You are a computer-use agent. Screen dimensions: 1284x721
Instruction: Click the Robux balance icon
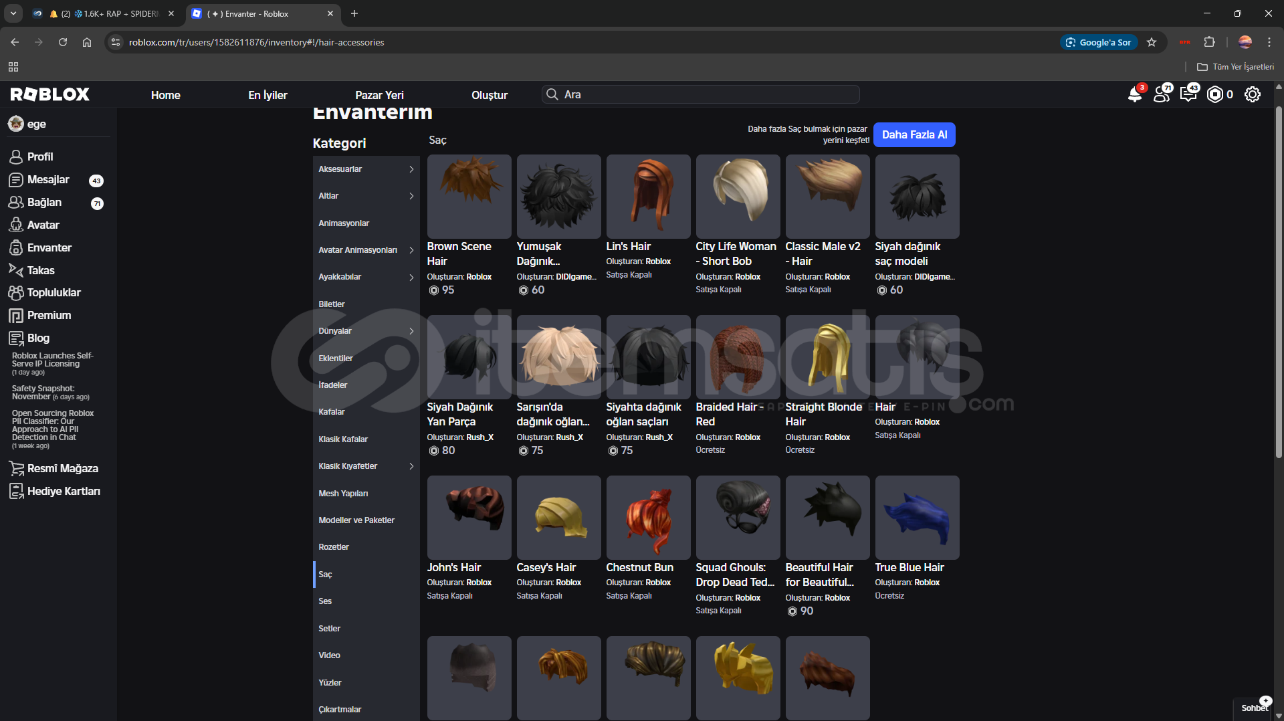point(1215,95)
